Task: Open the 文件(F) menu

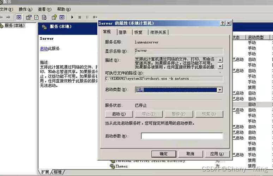Action: tap(6, 10)
